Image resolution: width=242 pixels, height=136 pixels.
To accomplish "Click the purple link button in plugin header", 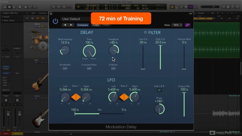I will point(187,25).
